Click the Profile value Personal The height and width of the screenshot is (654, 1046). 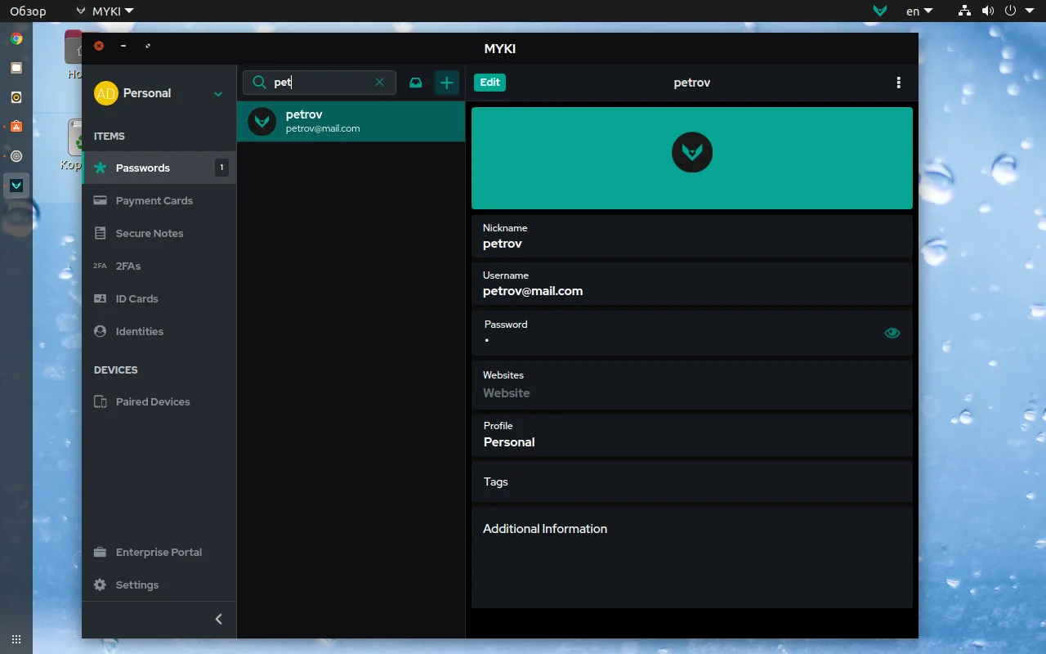pyautogui.click(x=509, y=442)
